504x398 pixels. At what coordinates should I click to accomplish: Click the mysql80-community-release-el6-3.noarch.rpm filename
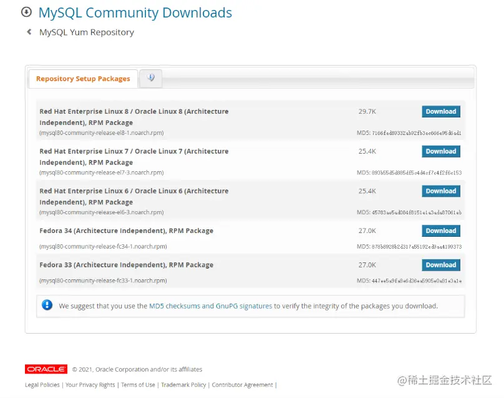click(x=101, y=212)
